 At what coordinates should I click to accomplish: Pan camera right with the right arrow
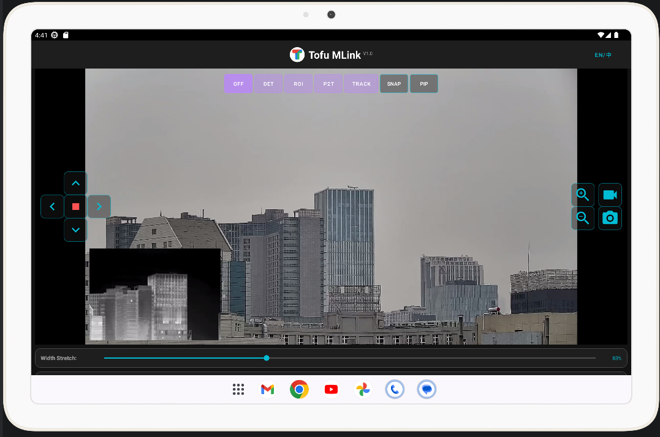(99, 207)
